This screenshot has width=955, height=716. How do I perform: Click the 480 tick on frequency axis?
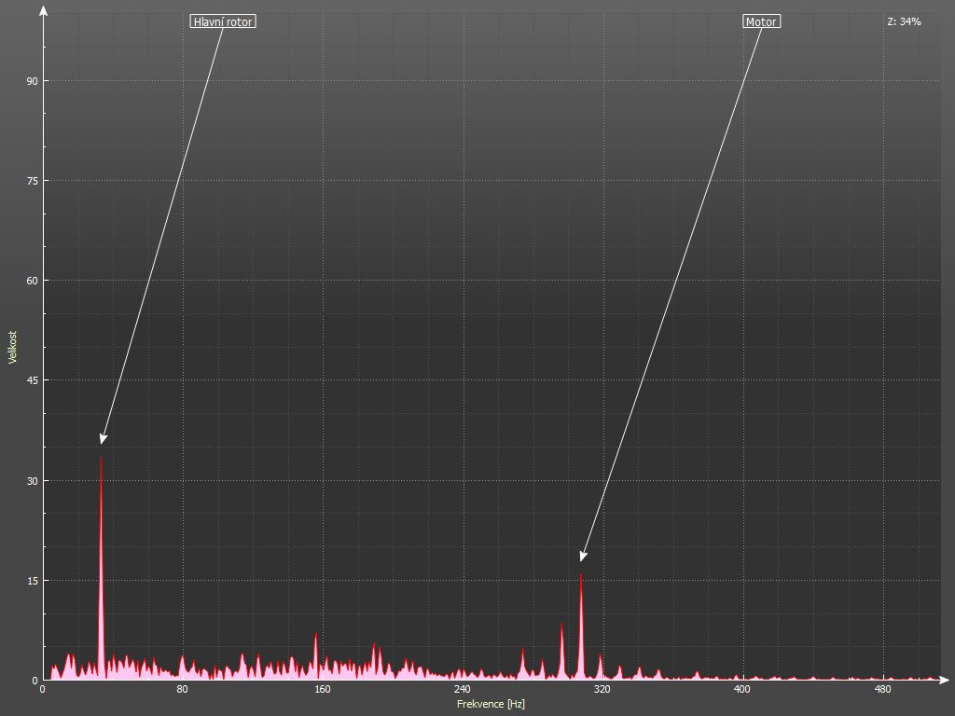point(881,691)
